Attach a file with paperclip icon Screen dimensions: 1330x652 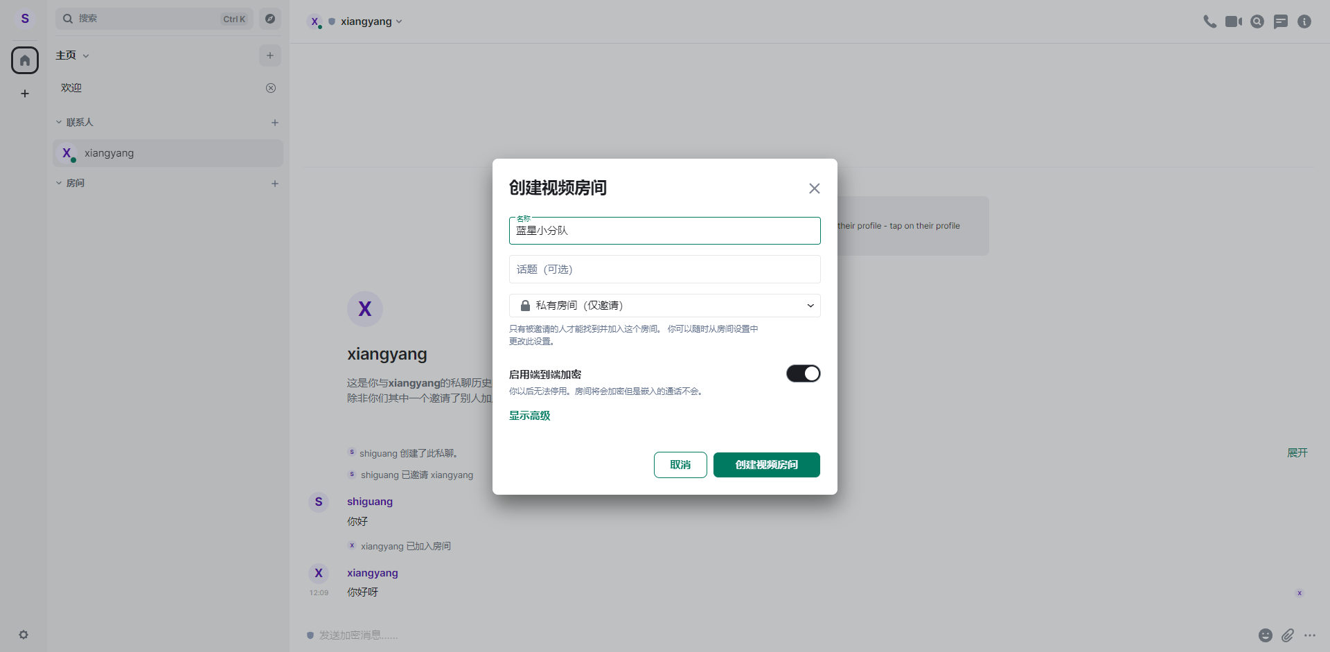click(1288, 635)
